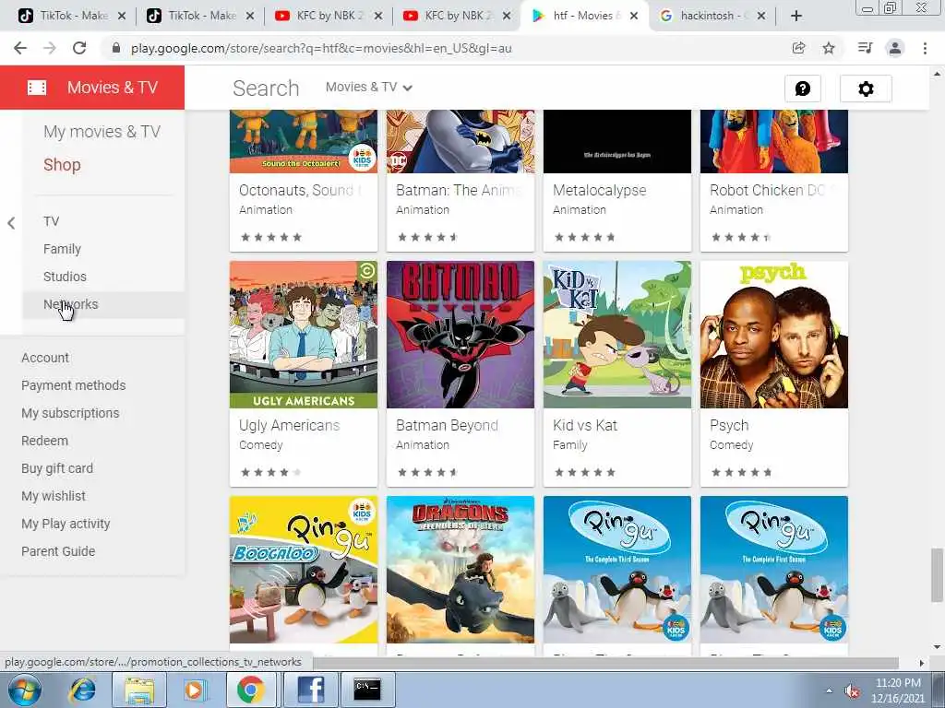Open the Chrome profile avatar
This screenshot has width=945, height=708.
click(x=895, y=48)
